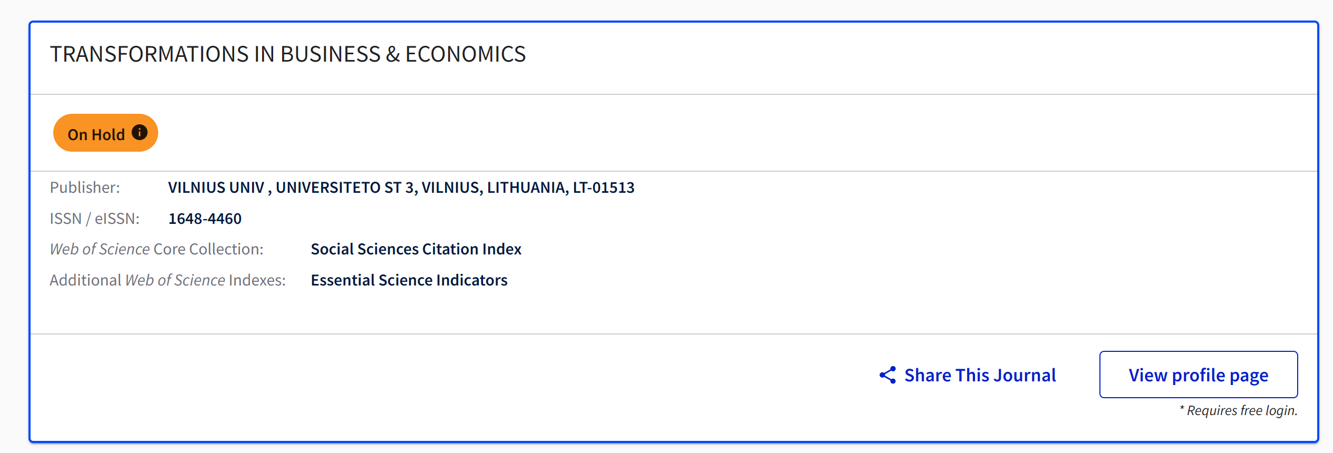This screenshot has height=453, width=1333.
Task: Click the Requires free login note
Action: click(1238, 410)
